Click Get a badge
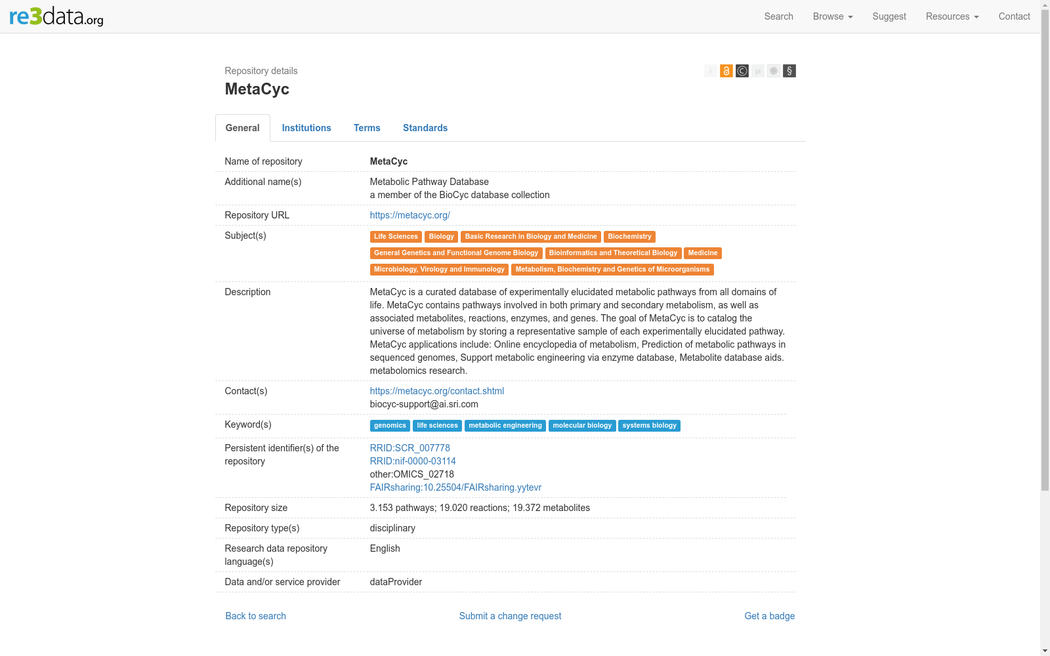This screenshot has width=1050, height=656. [770, 616]
